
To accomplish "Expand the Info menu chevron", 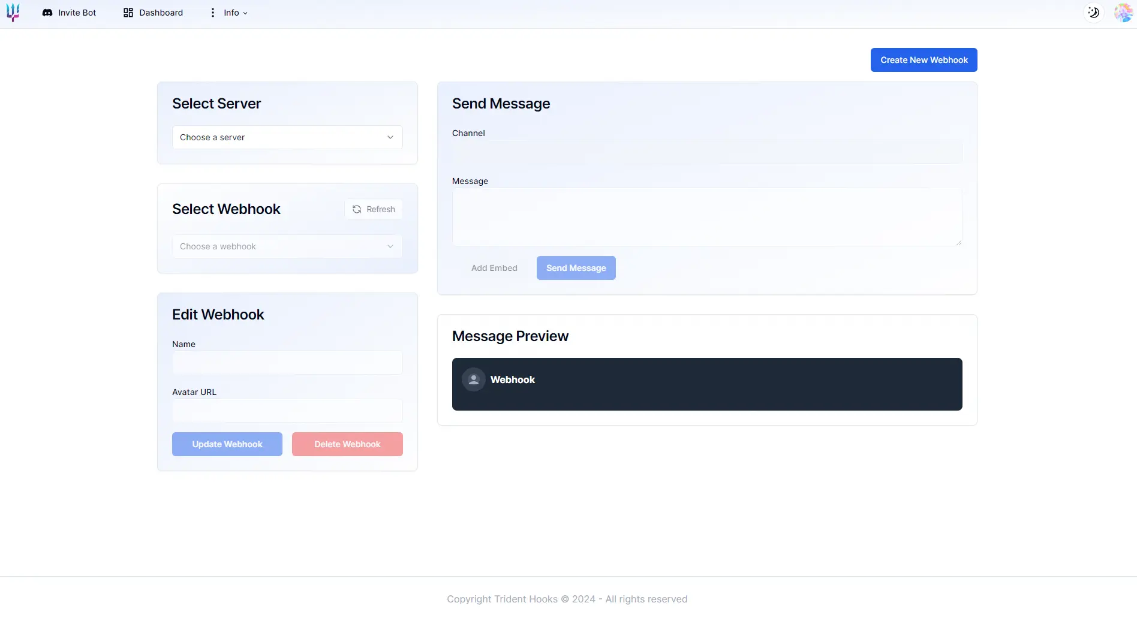I will click(x=245, y=13).
